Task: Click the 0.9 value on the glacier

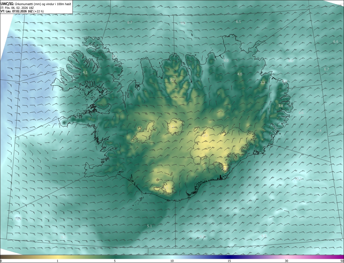Action: (205, 136)
